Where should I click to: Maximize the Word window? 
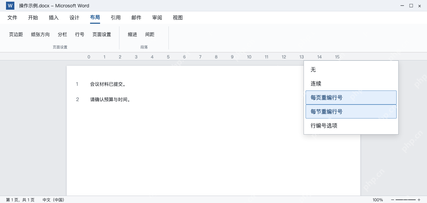click(411, 6)
